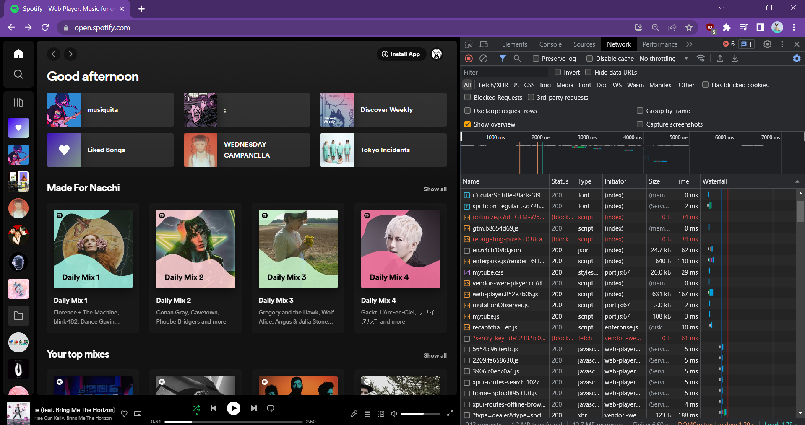This screenshot has width=805, height=425.
Task: Clear the network request log
Action: (x=483, y=58)
